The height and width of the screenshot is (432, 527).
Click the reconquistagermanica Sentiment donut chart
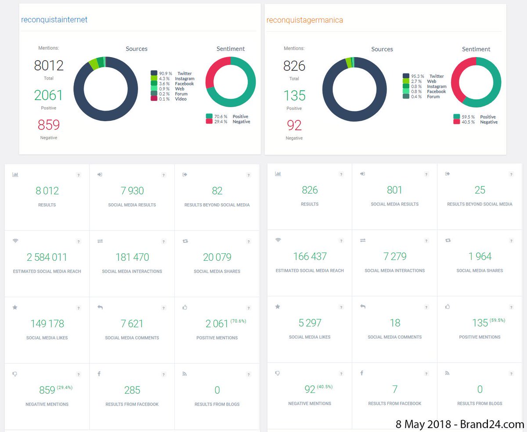tap(476, 82)
